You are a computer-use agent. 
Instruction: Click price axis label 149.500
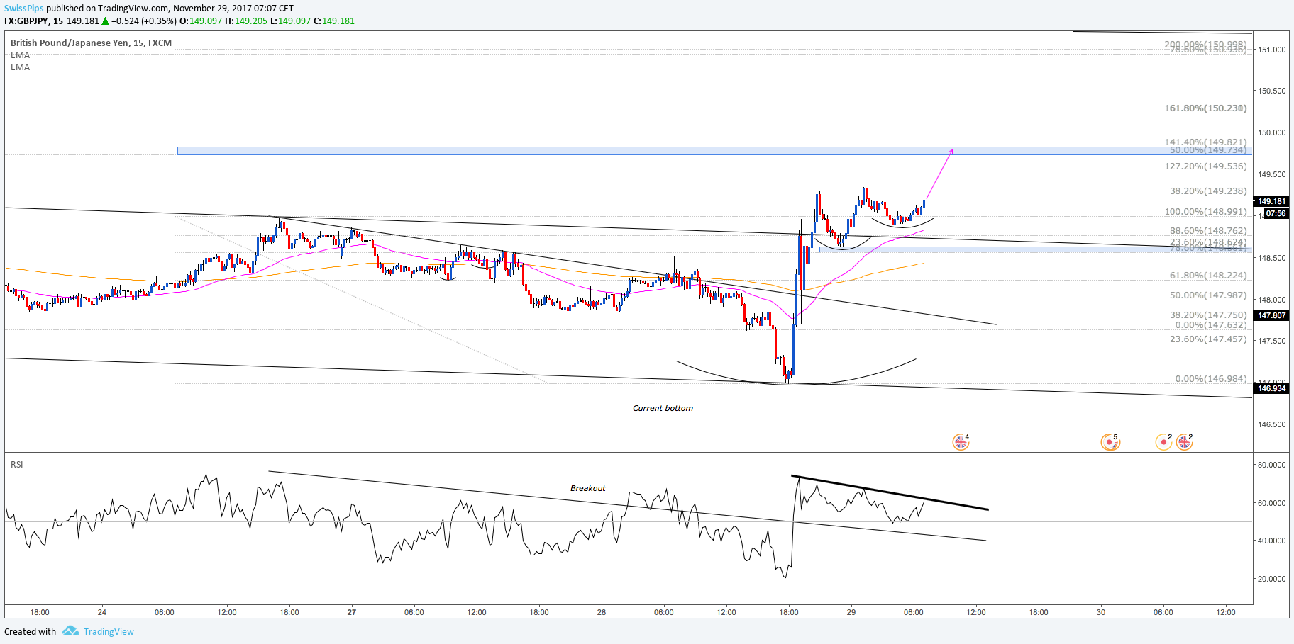coord(1272,174)
